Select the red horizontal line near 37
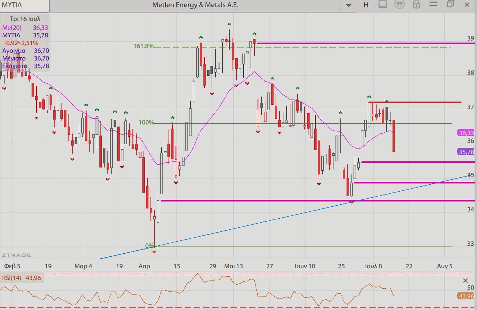Image resolution: width=477 pixels, height=310 pixels. pos(415,102)
